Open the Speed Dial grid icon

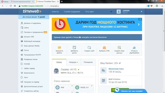click(x=15, y=6)
